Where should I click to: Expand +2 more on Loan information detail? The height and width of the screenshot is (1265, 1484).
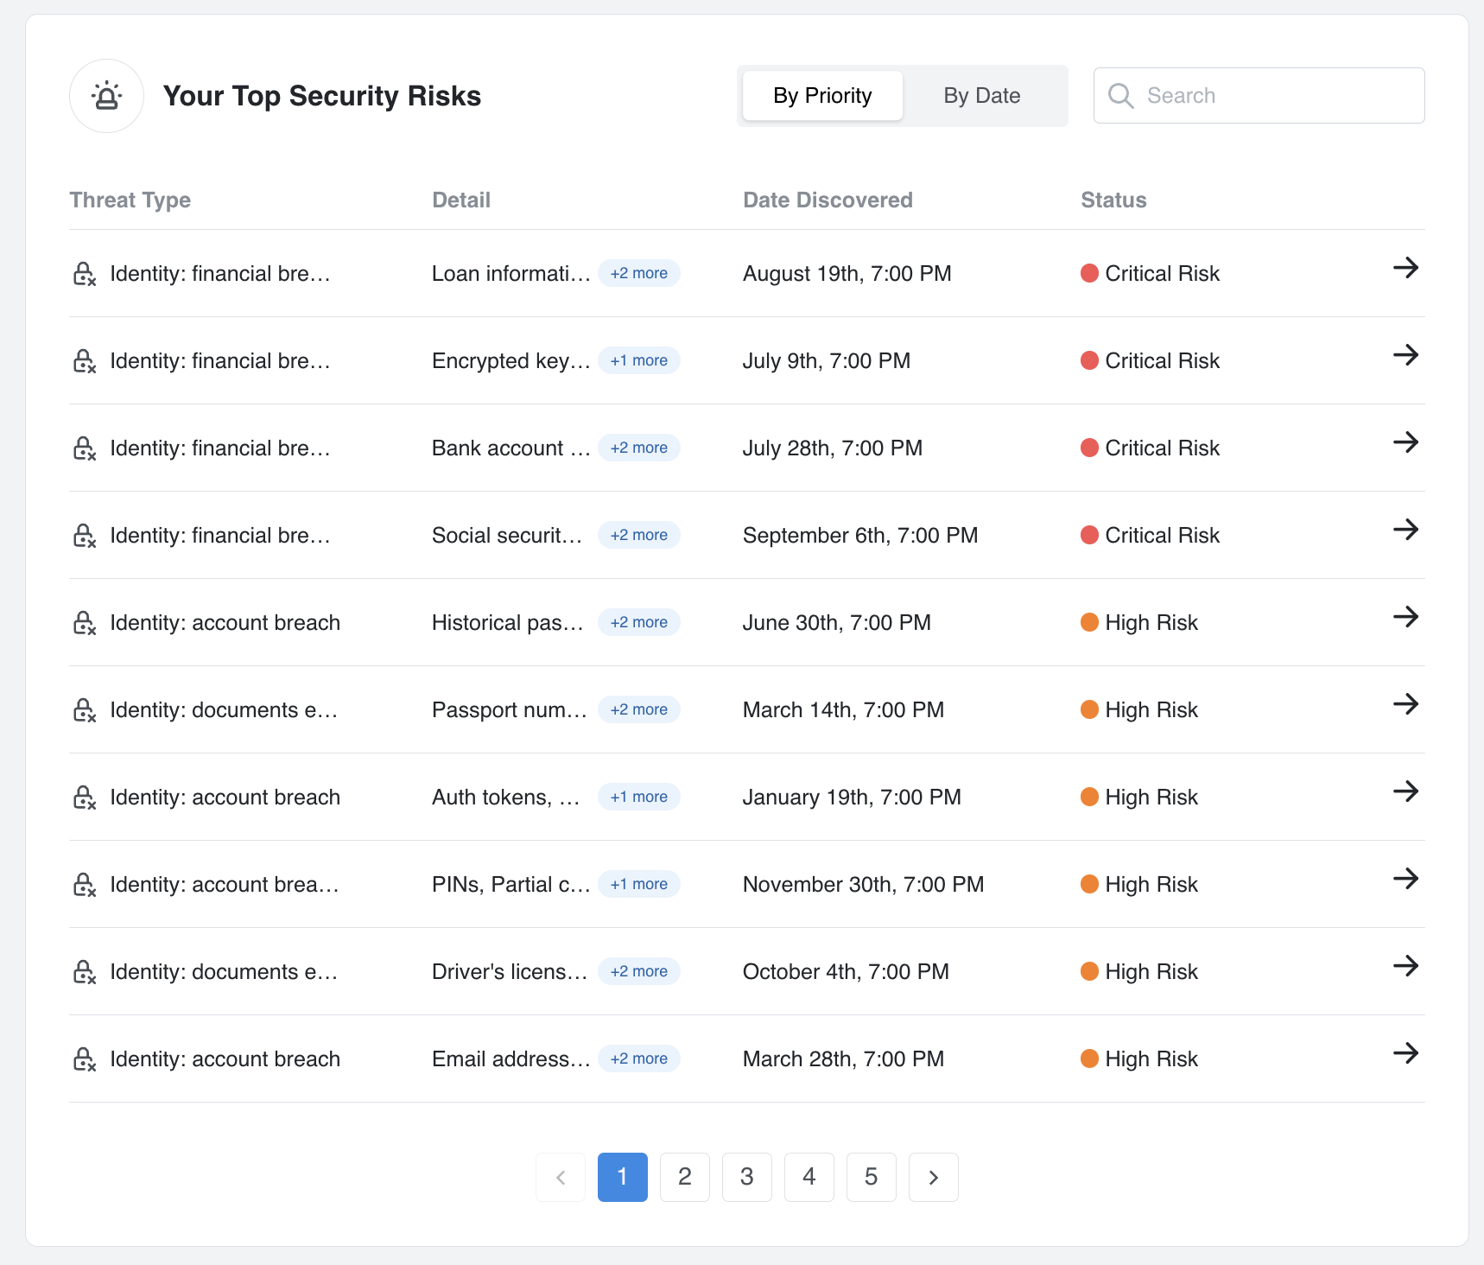[639, 273]
